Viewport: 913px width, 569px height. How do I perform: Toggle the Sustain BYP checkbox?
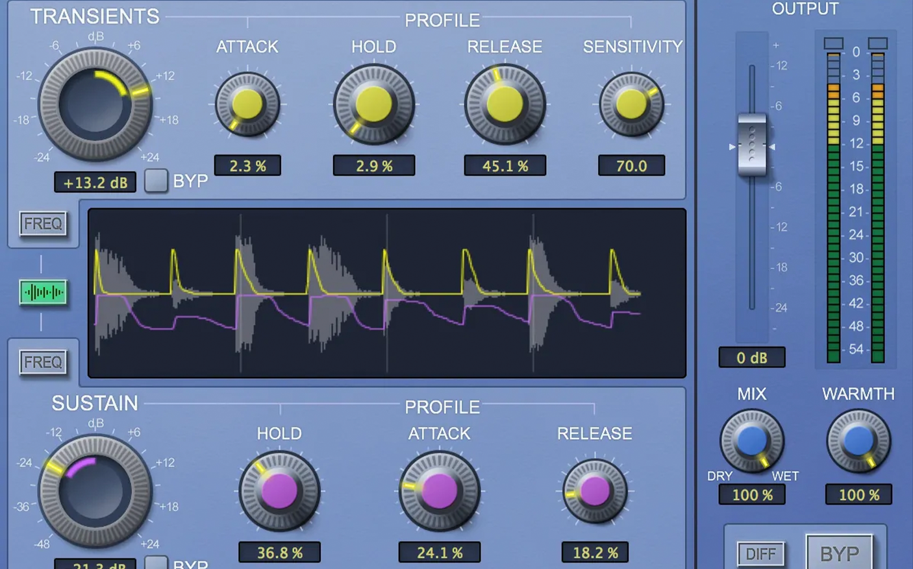156,563
